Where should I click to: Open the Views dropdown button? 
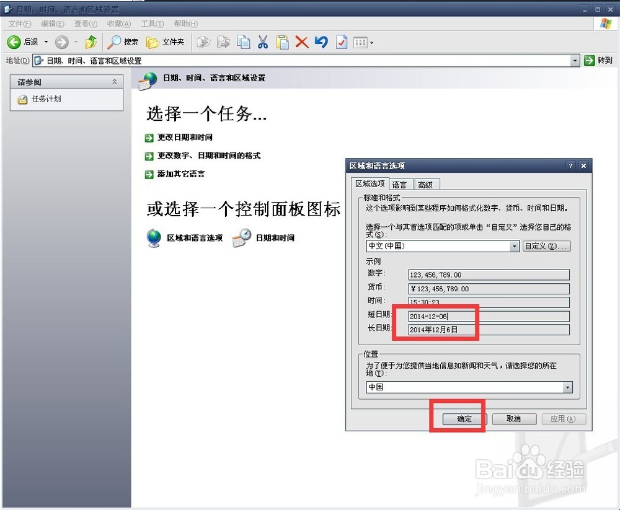pyautogui.click(x=363, y=42)
